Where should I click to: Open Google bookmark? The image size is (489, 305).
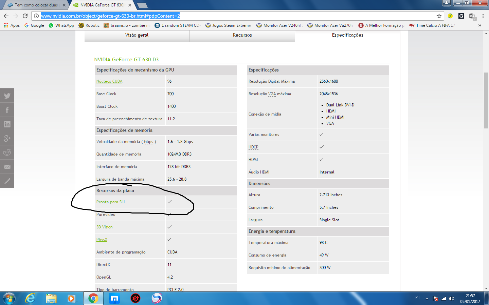(34, 25)
